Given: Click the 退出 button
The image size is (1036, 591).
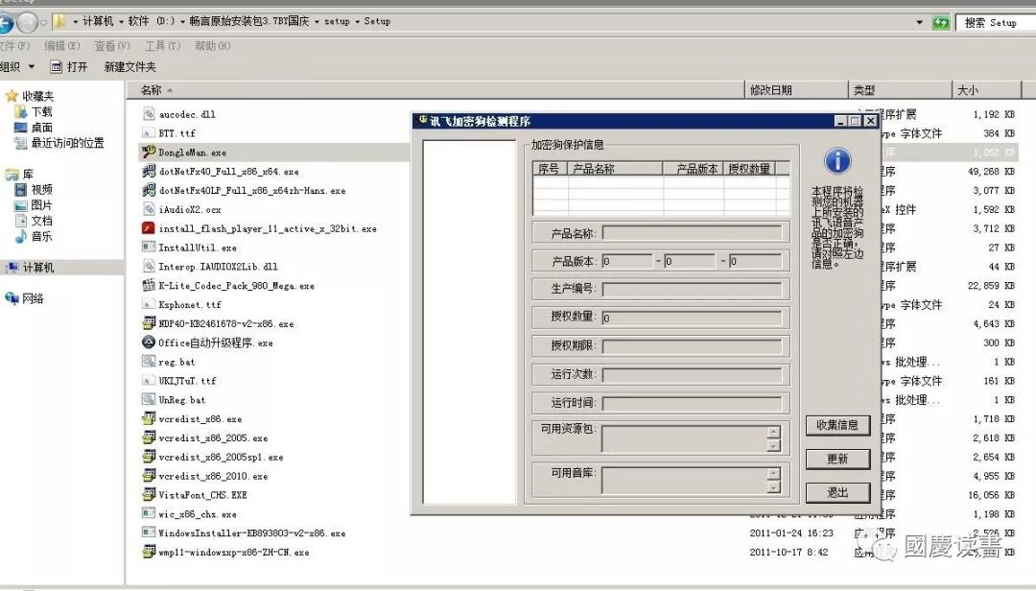Looking at the screenshot, I should pos(837,492).
